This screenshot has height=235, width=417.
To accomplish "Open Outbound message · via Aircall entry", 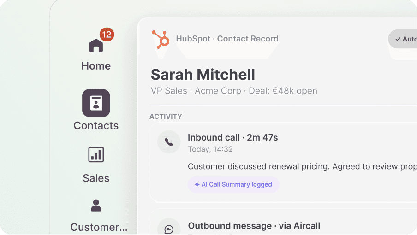I will [254, 226].
